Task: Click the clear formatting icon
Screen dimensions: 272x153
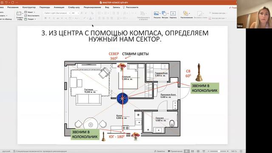Action: coord(92,13)
